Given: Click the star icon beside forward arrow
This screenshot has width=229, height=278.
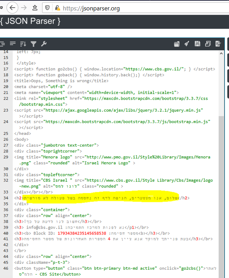Looking at the screenshot, I should [35, 8].
